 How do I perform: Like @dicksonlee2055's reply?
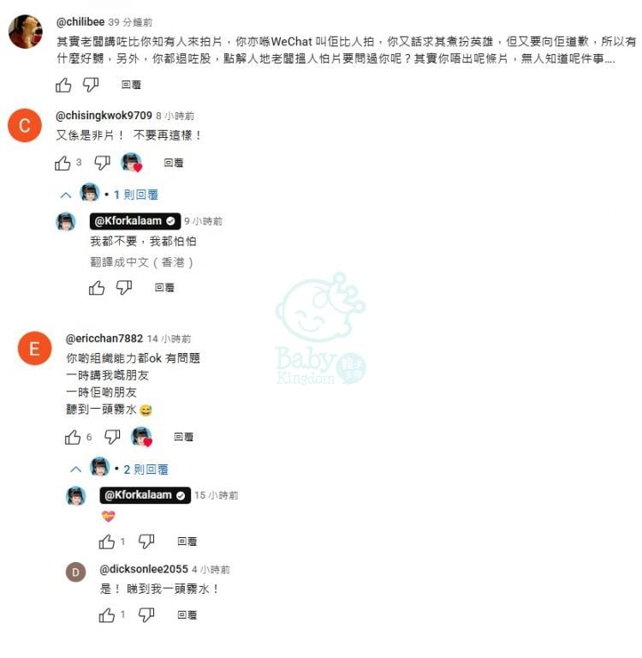click(x=106, y=615)
